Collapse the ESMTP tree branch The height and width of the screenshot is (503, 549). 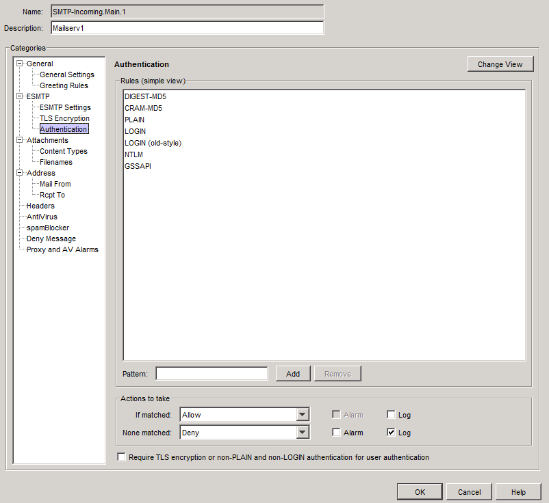pos(21,96)
